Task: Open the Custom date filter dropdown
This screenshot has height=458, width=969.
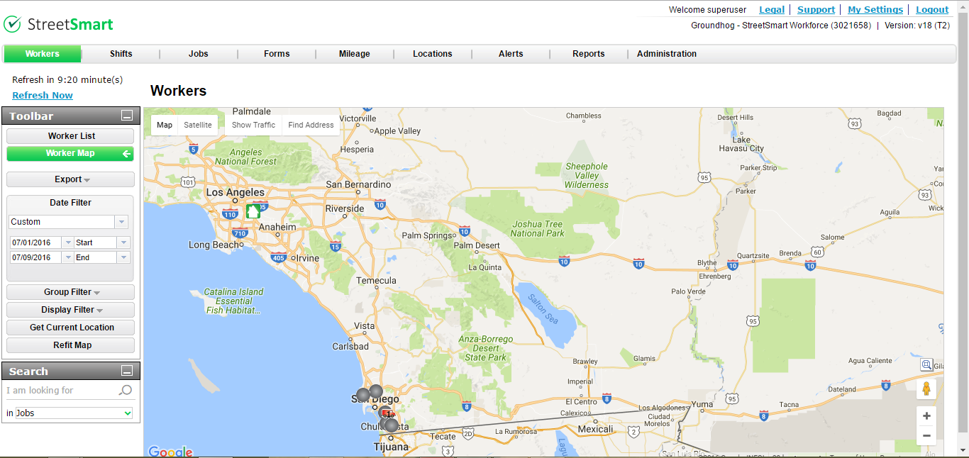Action: (x=121, y=222)
